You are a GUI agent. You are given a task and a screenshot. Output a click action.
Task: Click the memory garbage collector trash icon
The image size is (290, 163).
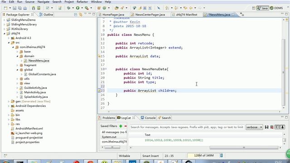tap(222, 156)
